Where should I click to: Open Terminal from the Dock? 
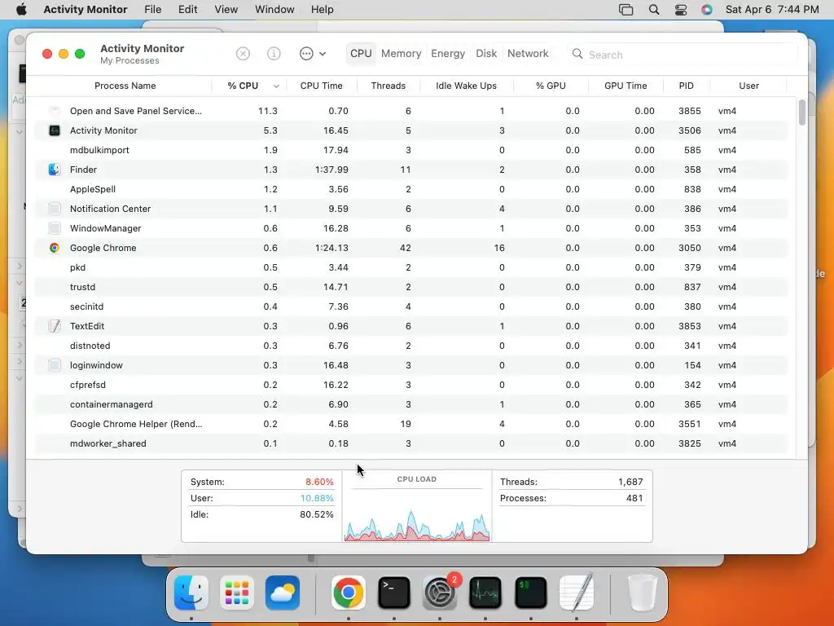(394, 592)
